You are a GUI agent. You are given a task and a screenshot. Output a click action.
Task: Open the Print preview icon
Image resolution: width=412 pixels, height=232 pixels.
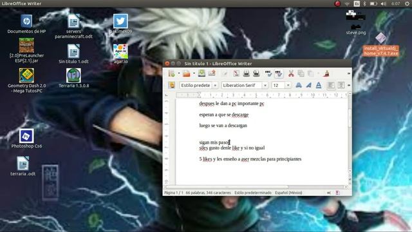(256, 73)
